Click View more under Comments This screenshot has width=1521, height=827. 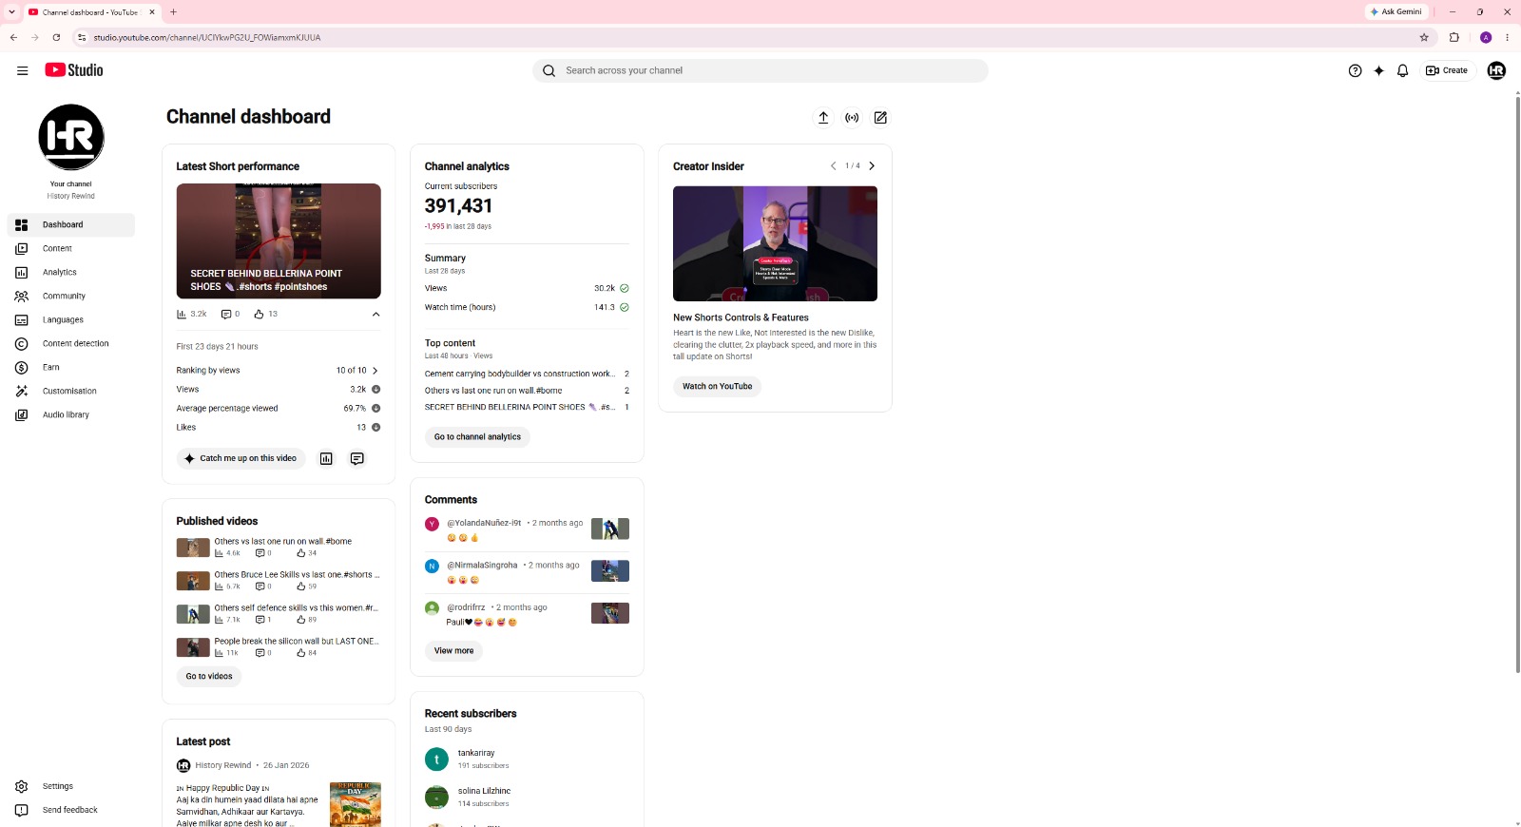pyautogui.click(x=453, y=651)
